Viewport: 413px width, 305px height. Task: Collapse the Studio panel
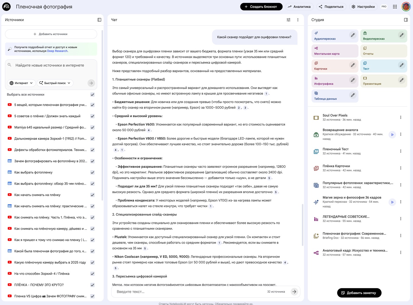point(406,20)
